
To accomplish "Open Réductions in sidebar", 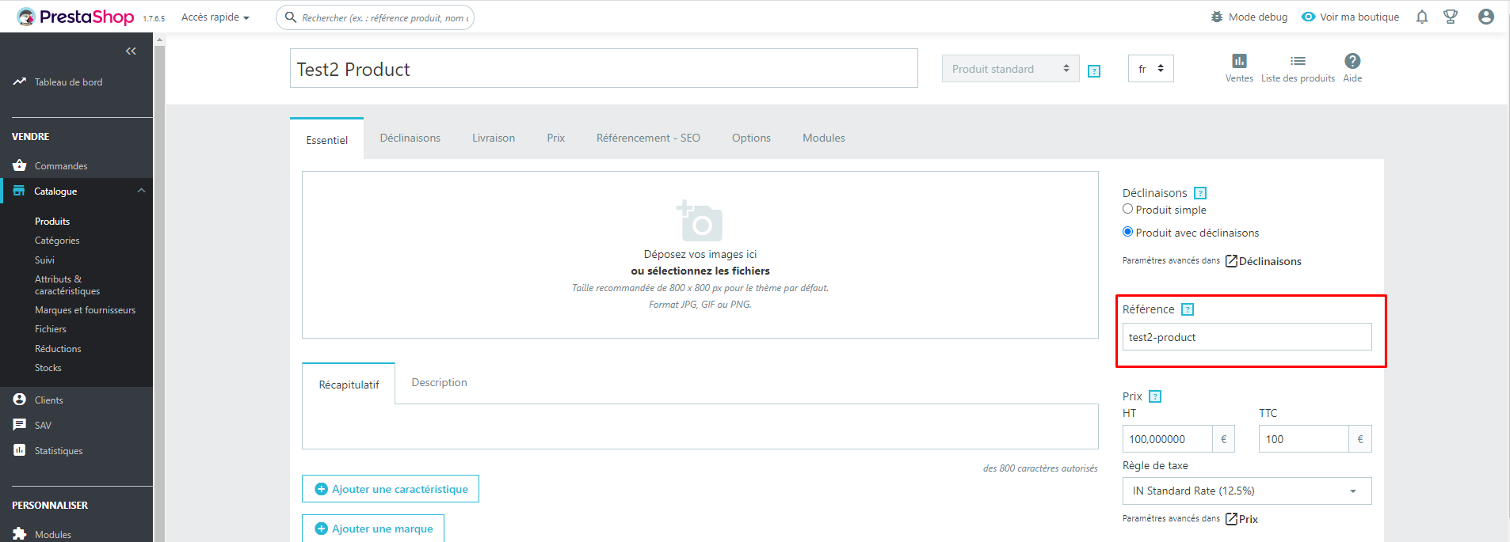I will point(58,349).
